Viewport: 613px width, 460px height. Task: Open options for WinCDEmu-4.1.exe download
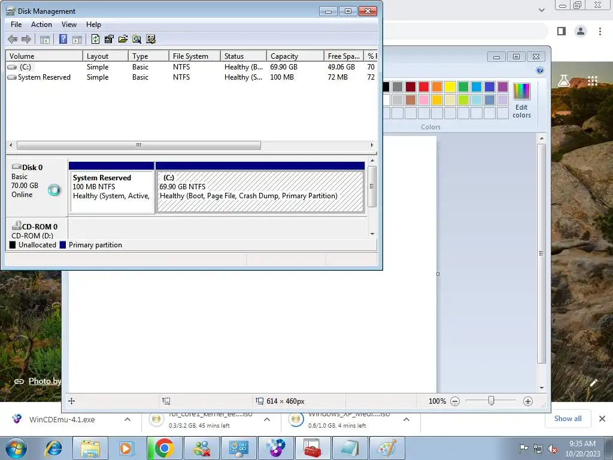128,419
